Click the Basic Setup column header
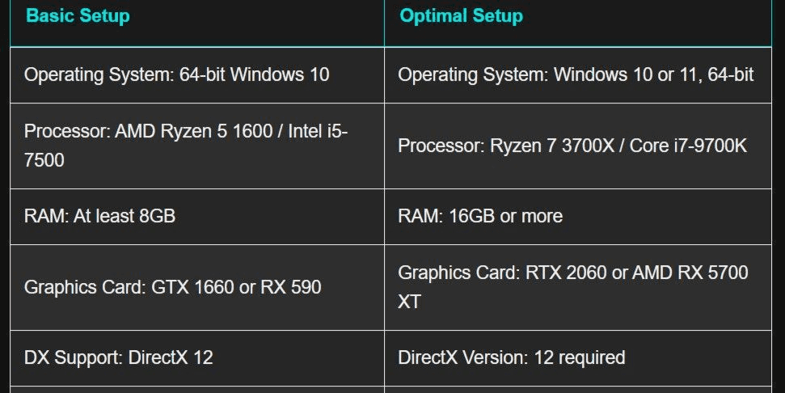 tap(197, 23)
